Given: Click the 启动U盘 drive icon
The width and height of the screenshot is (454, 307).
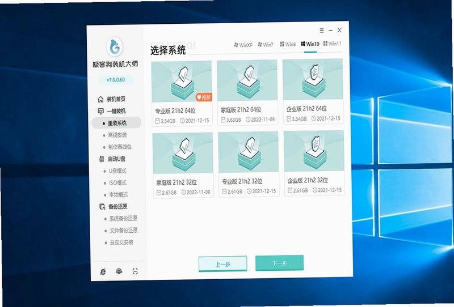Looking at the screenshot, I should point(102,159).
